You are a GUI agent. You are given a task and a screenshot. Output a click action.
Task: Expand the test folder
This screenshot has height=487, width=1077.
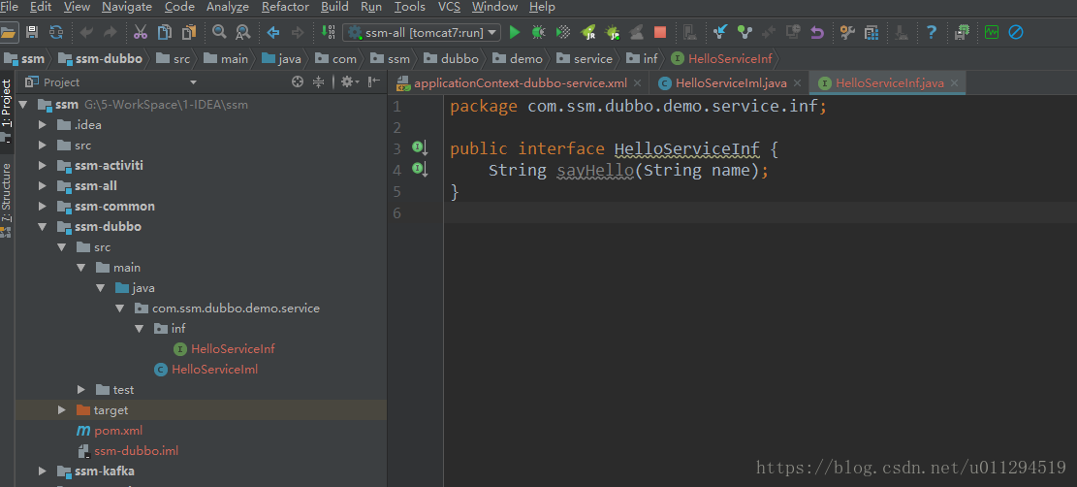tap(81, 390)
